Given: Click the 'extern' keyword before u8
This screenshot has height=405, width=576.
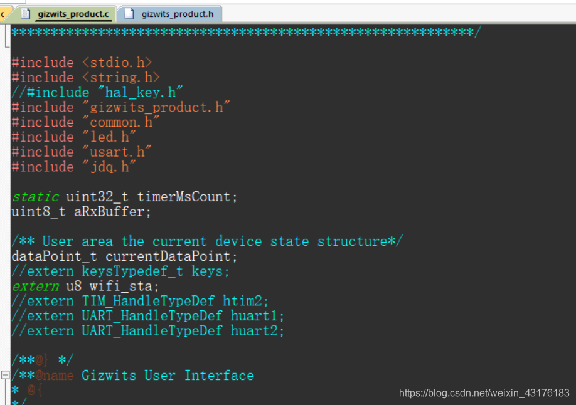Looking at the screenshot, I should coord(35,286).
